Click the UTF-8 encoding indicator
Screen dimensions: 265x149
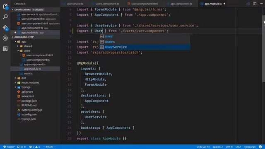(x=229, y=147)
